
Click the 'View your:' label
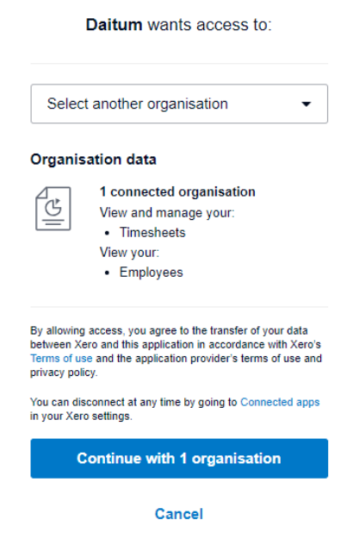pyautogui.click(x=129, y=253)
